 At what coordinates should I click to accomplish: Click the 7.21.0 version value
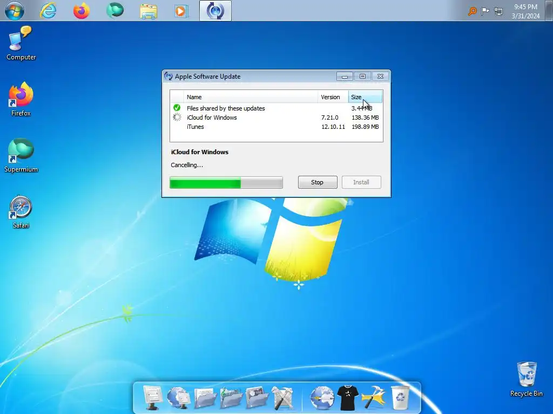click(x=330, y=118)
